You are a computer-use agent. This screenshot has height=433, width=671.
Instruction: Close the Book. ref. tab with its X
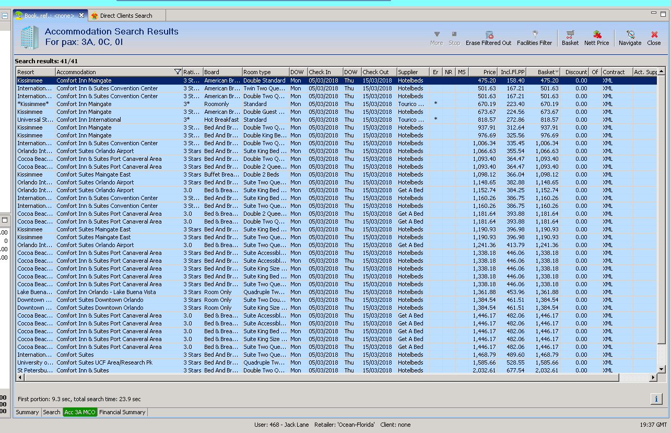81,15
